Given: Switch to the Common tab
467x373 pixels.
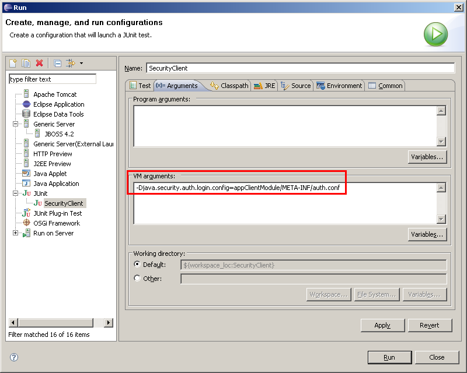Looking at the screenshot, I should click(386, 86).
